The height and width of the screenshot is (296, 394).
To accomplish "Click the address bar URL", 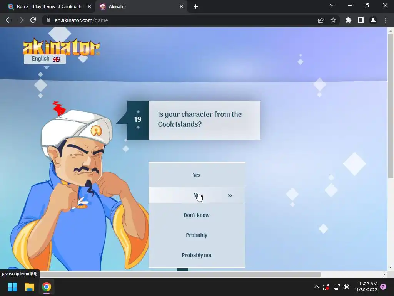I will click(x=81, y=20).
